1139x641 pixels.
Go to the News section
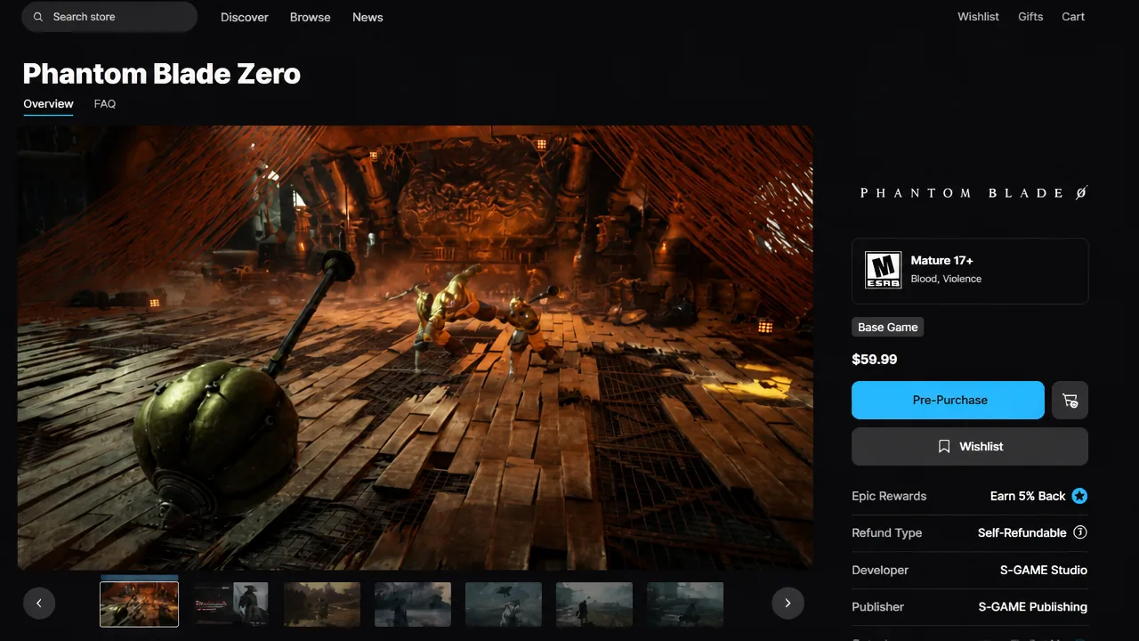[x=368, y=17]
